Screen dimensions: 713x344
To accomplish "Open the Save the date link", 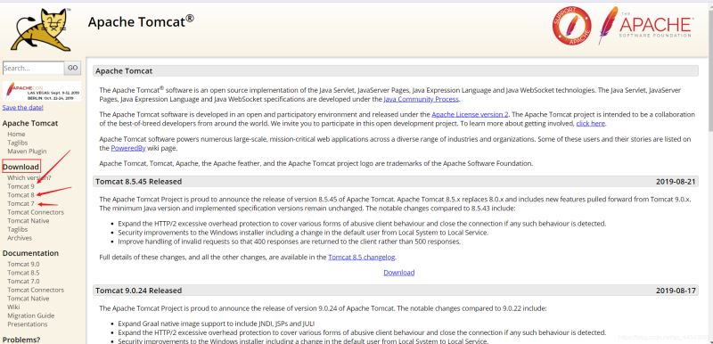I will [x=23, y=108].
